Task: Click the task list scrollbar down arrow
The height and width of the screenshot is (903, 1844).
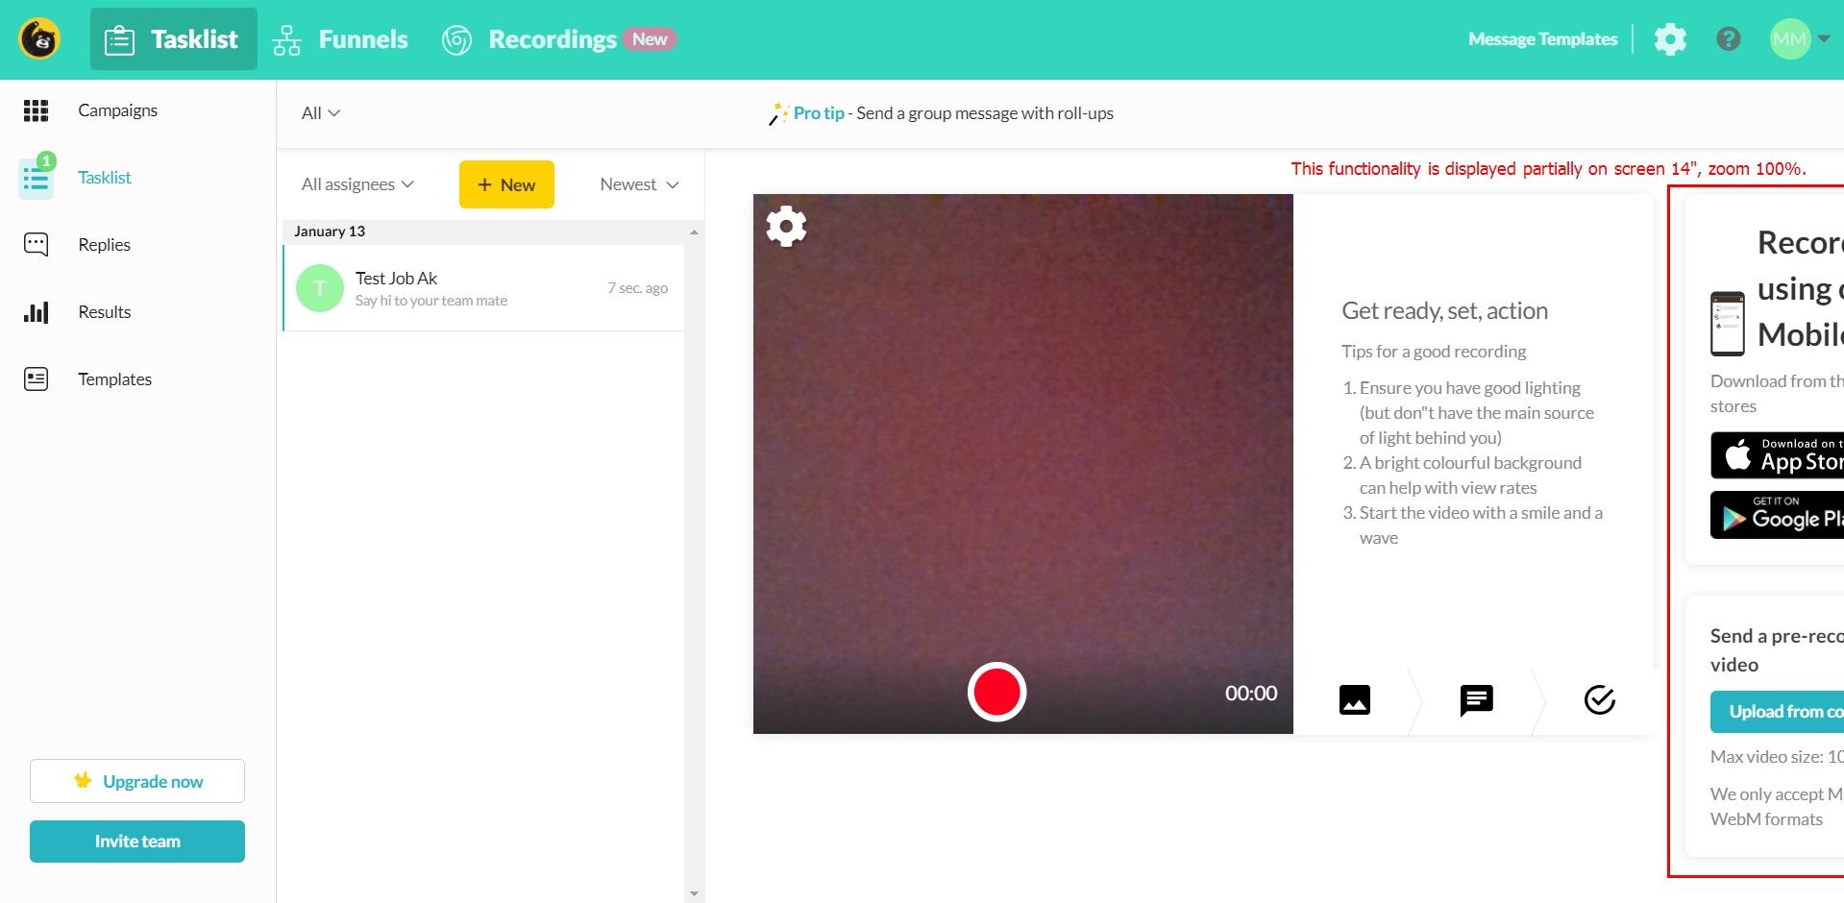Action: point(694,893)
